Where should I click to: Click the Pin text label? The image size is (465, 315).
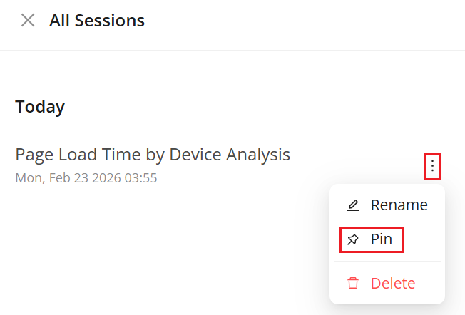tap(382, 240)
